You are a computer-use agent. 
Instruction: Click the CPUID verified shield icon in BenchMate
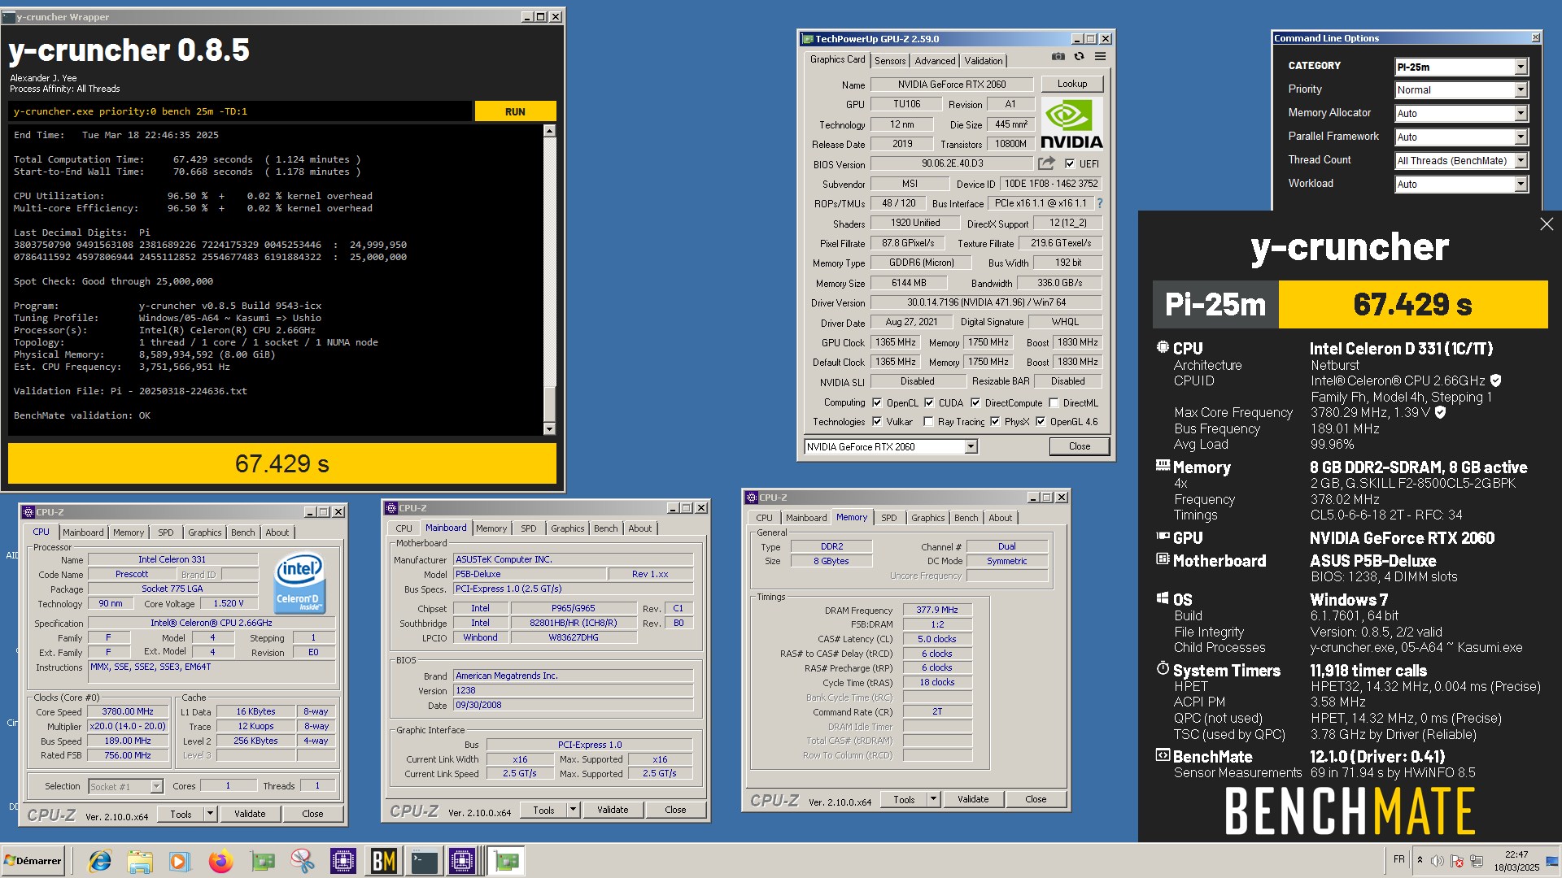point(1495,380)
